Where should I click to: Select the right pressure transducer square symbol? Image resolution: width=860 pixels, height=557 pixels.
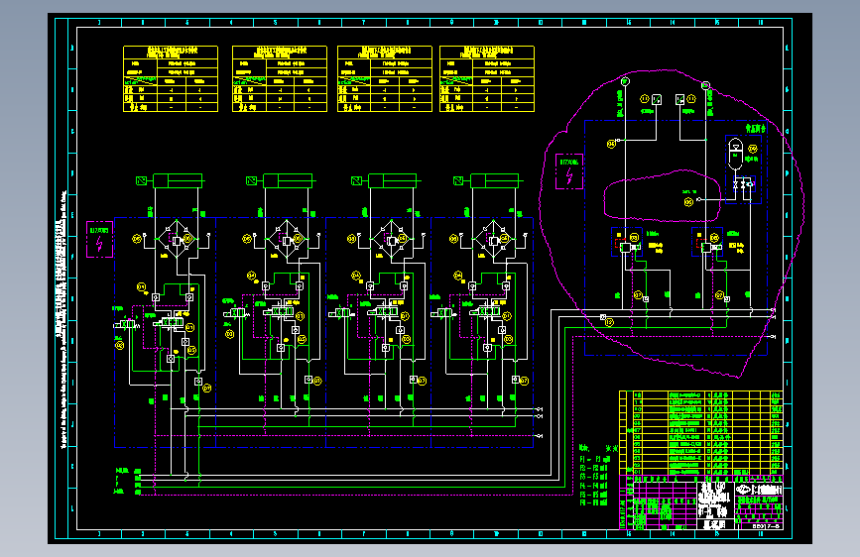[x=680, y=100]
